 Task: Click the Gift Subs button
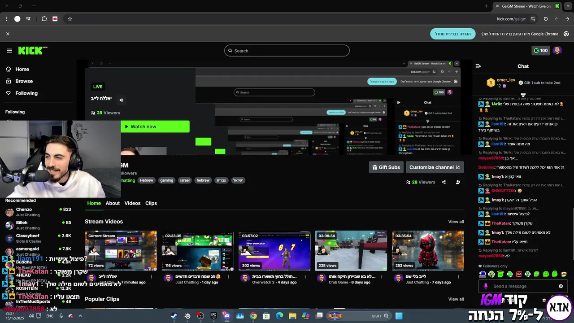(386, 167)
